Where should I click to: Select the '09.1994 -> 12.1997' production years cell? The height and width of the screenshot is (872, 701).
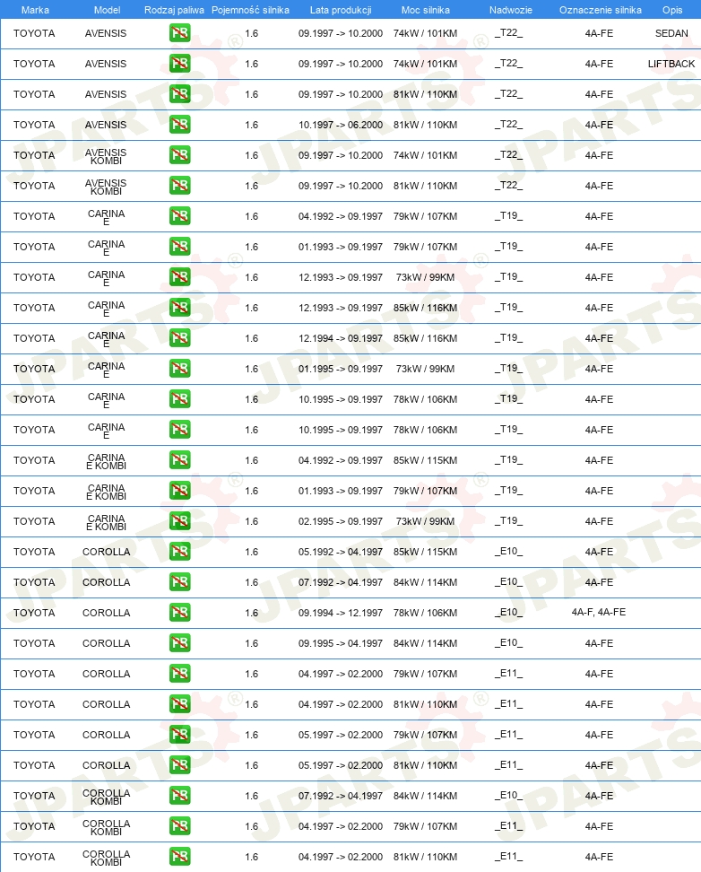(x=341, y=613)
